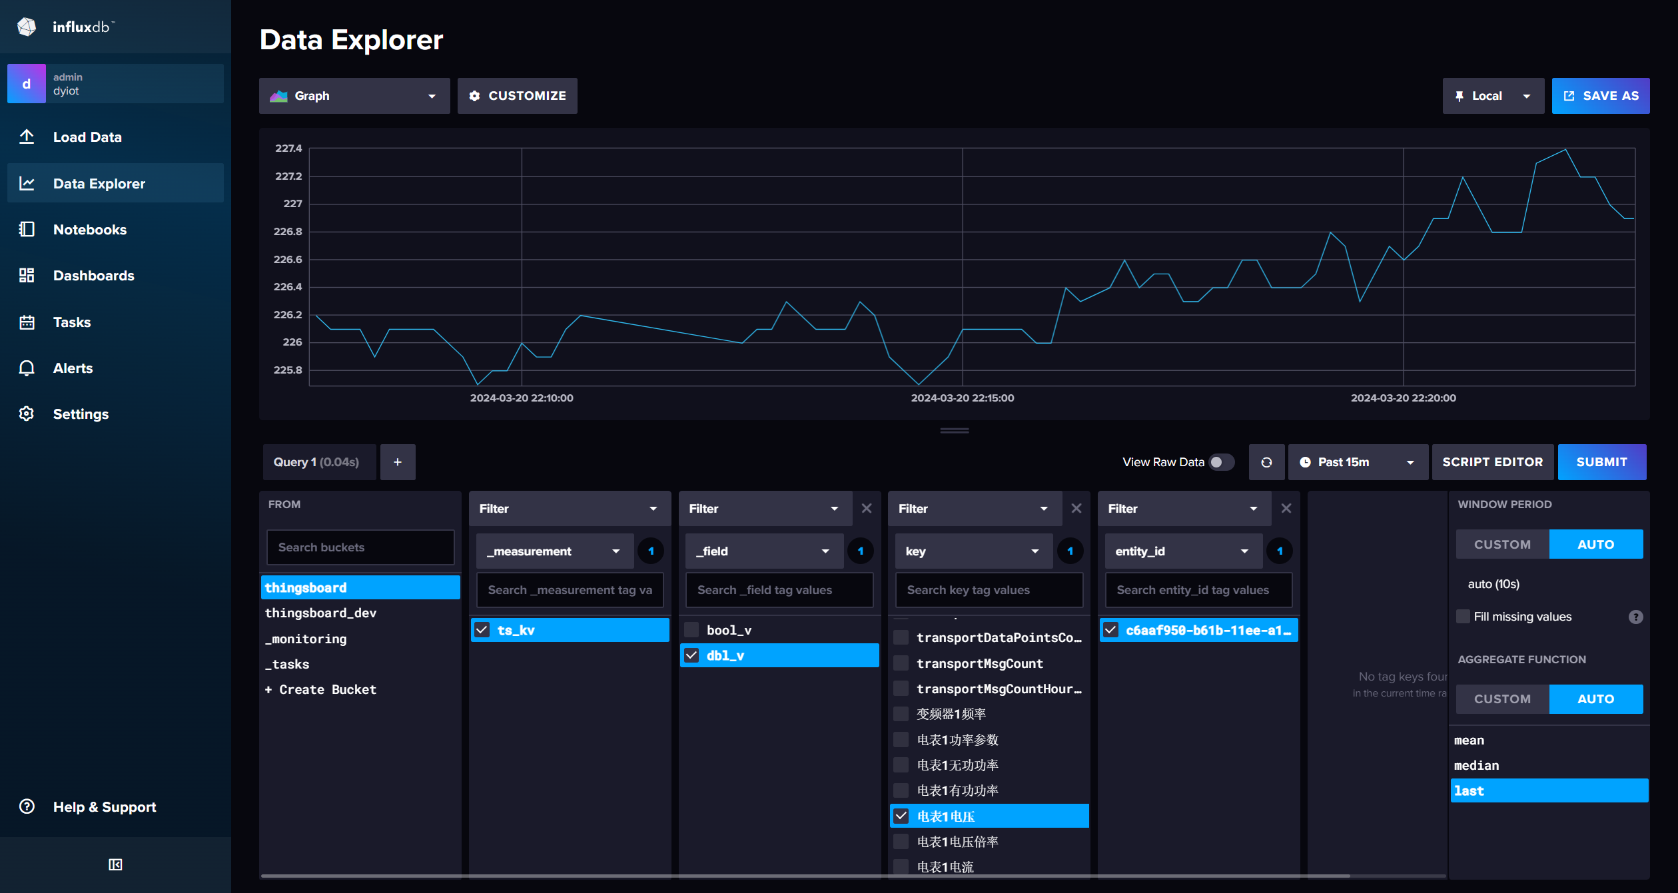Enable Fill missing values checkbox
Viewport: 1678px width, 893px height.
click(1464, 616)
